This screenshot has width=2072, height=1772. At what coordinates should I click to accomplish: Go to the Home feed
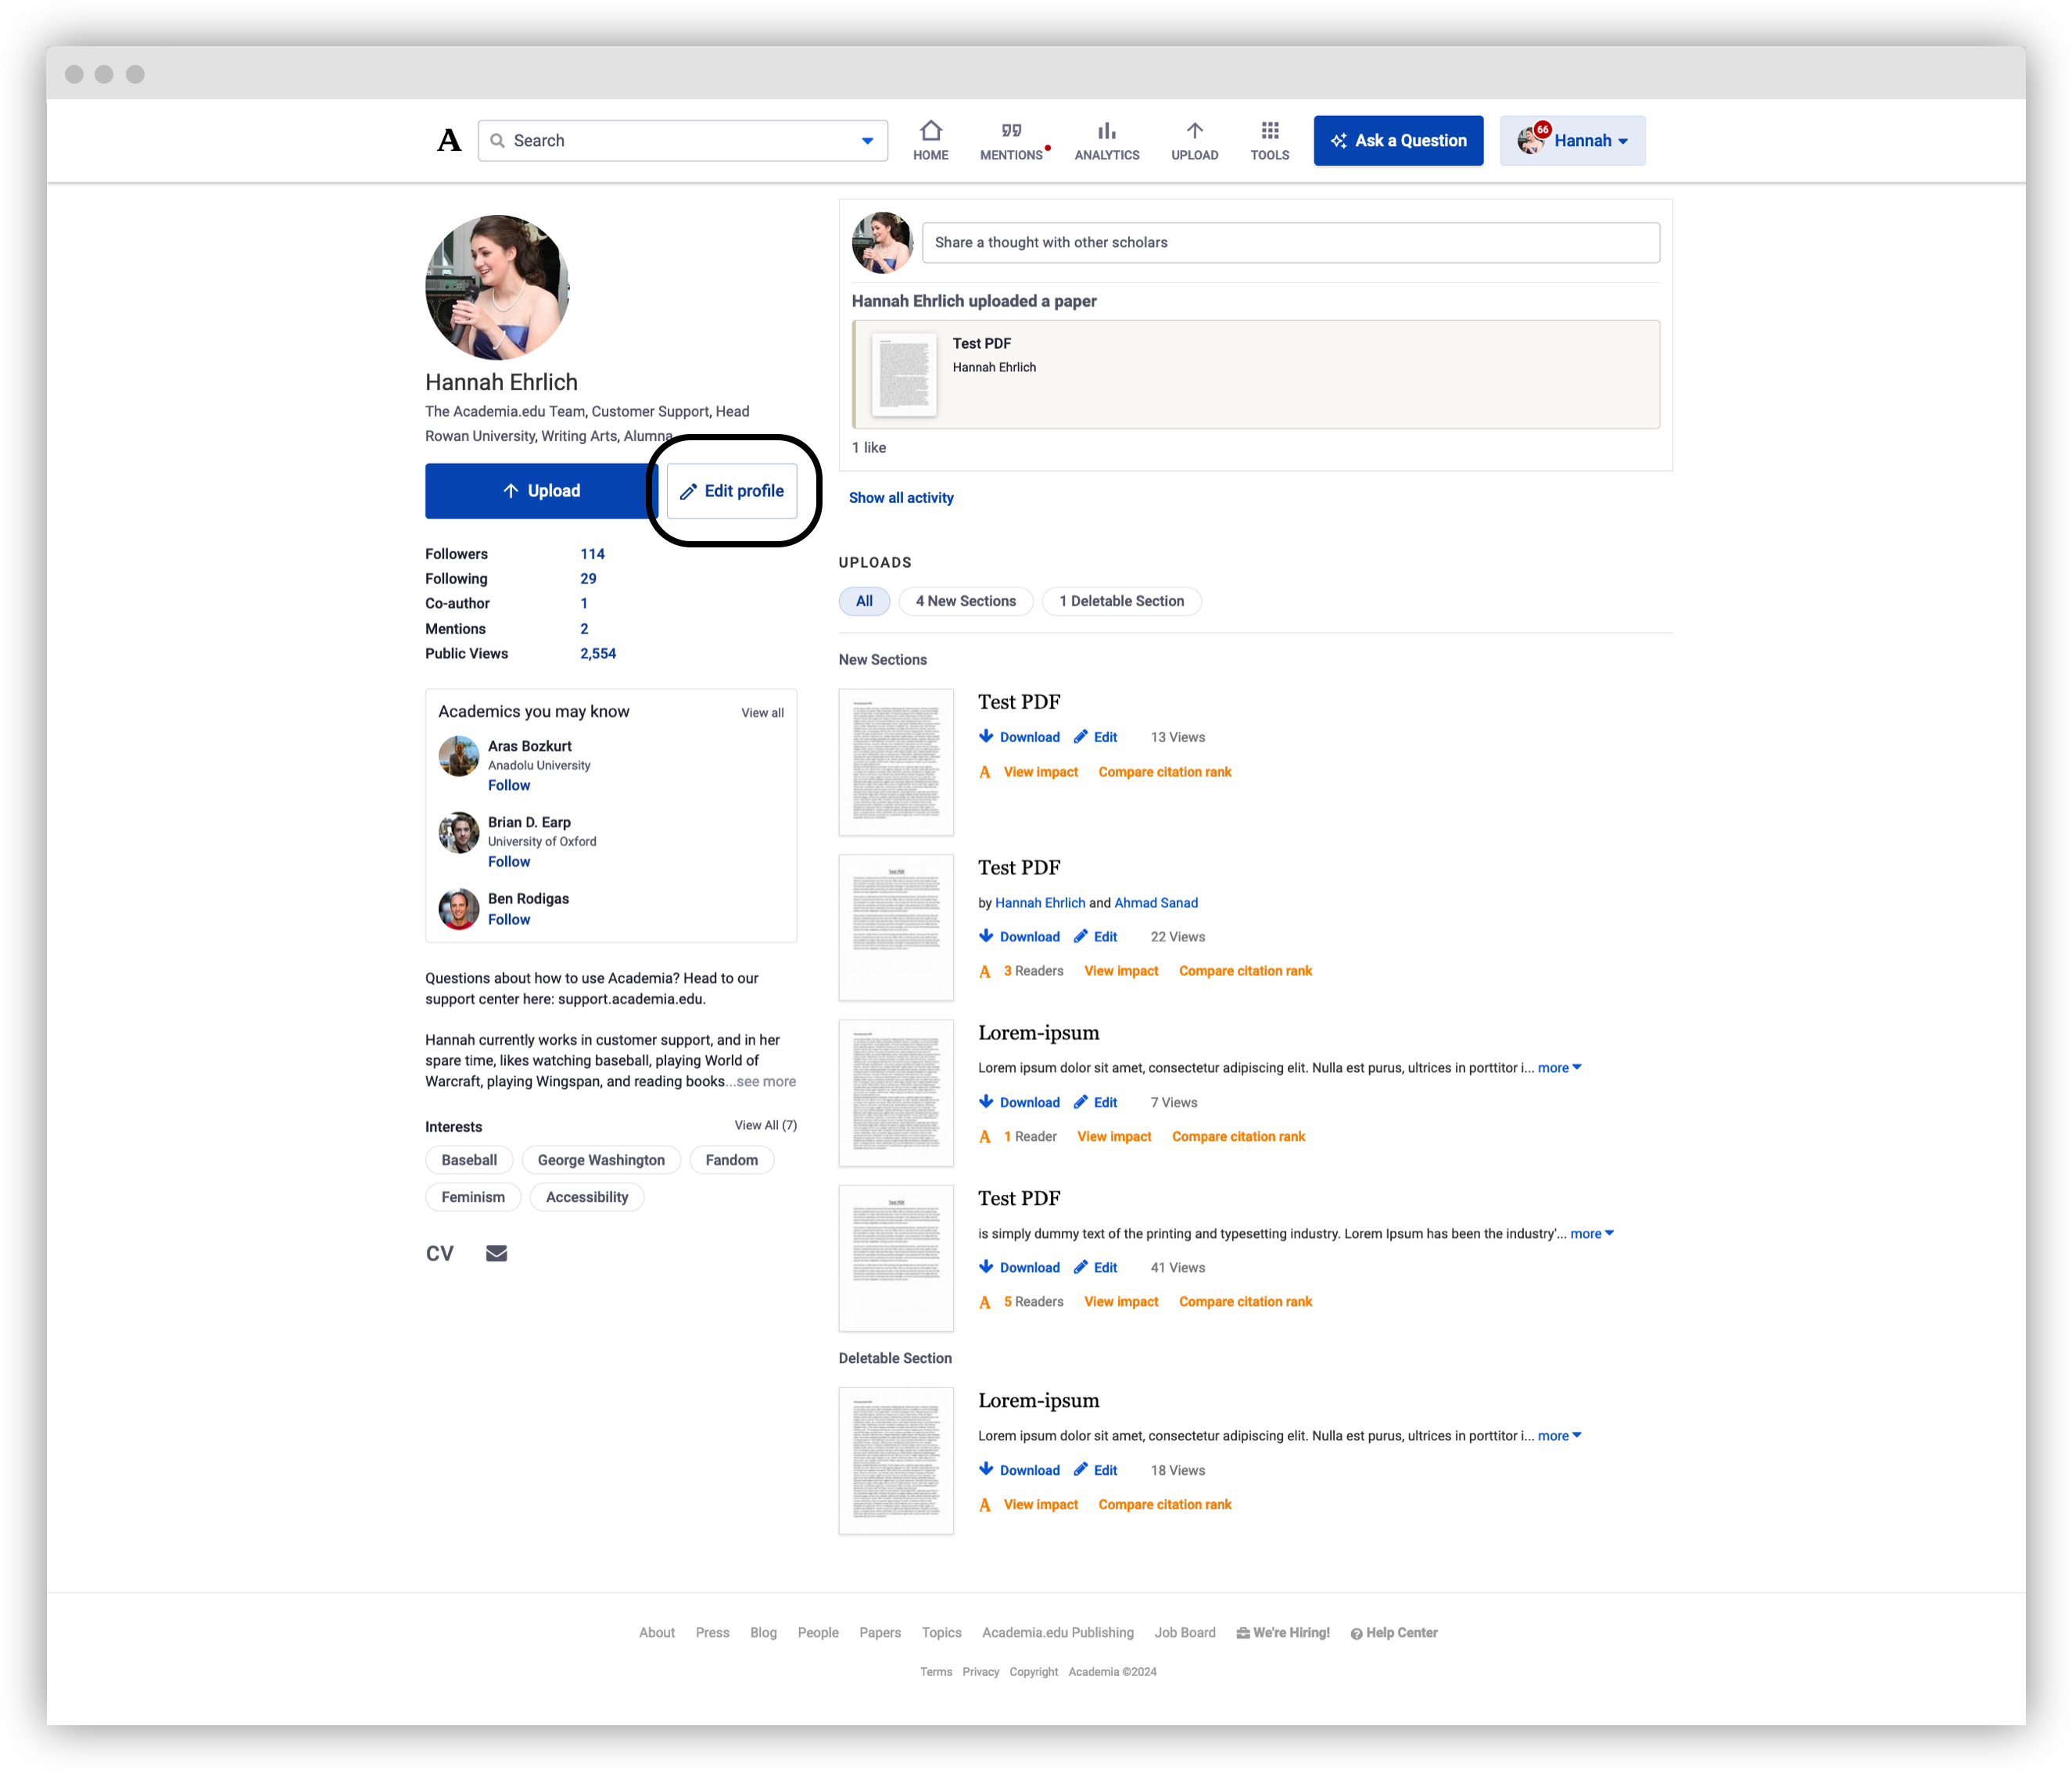tap(931, 140)
